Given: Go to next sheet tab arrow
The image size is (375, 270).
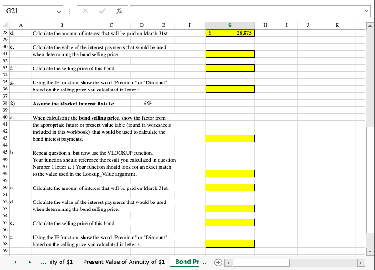Looking at the screenshot, I should coord(29,262).
